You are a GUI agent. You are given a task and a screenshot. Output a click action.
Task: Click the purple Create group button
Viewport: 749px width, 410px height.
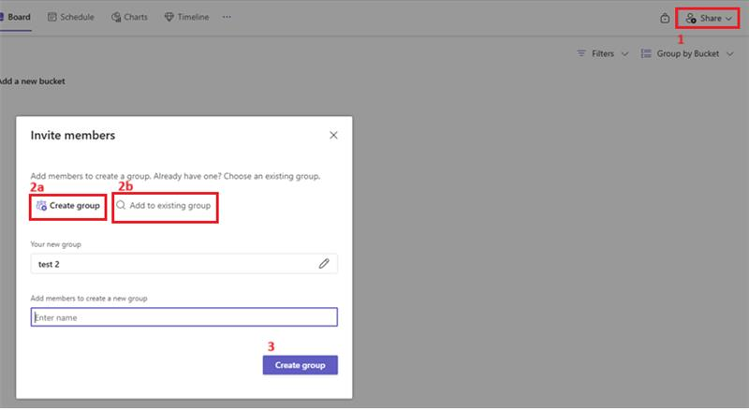tap(300, 365)
